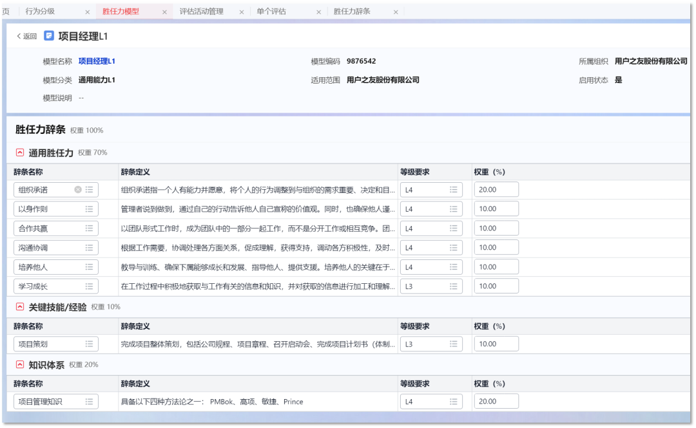
Task: Click list icon in 合作共赢 name field
Action: point(90,228)
